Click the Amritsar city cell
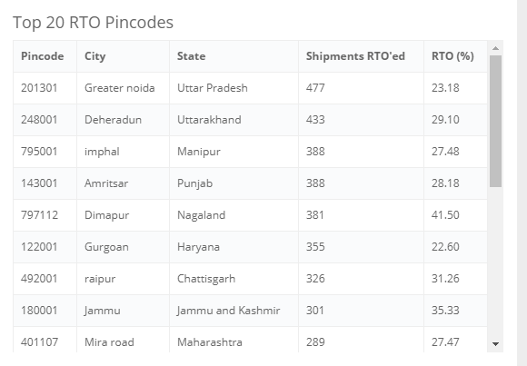The height and width of the screenshot is (366, 527). [123, 183]
